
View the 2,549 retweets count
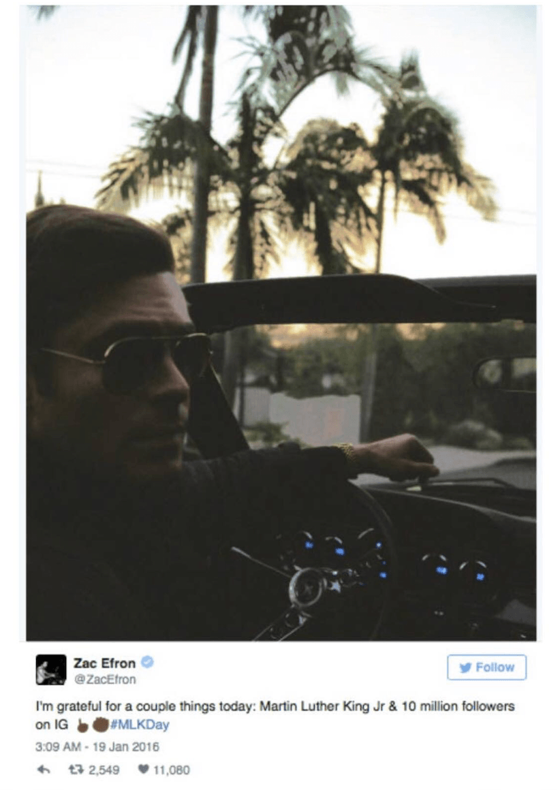[104, 770]
